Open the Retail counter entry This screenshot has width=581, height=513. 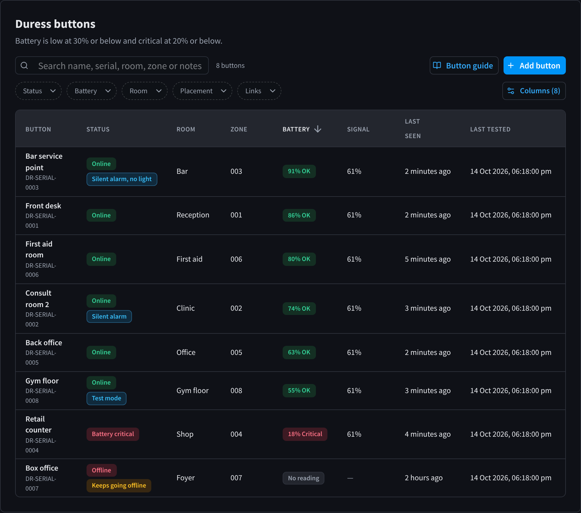pos(38,424)
